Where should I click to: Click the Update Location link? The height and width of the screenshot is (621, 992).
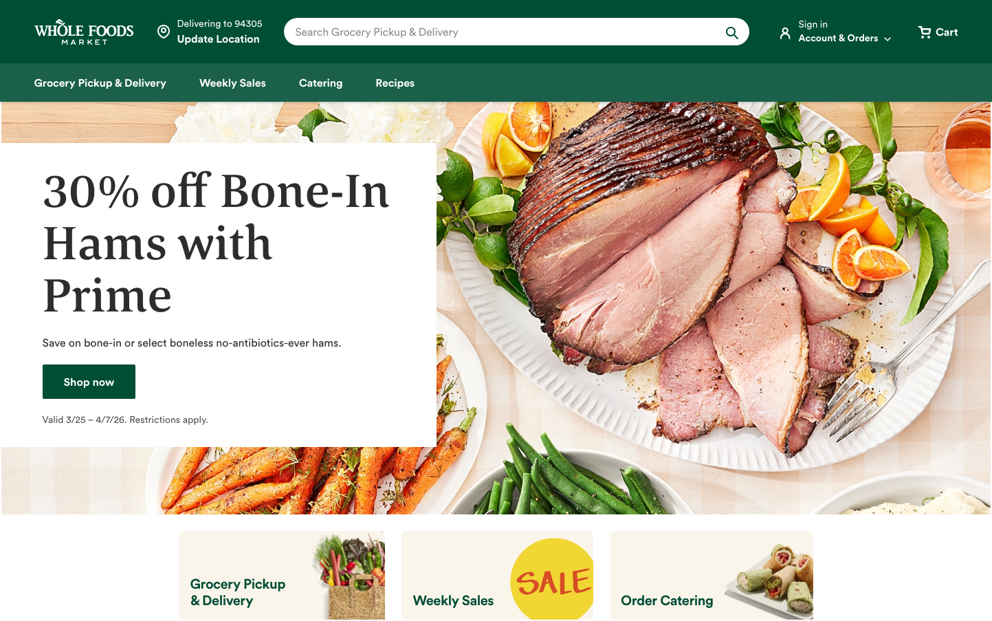tap(219, 39)
